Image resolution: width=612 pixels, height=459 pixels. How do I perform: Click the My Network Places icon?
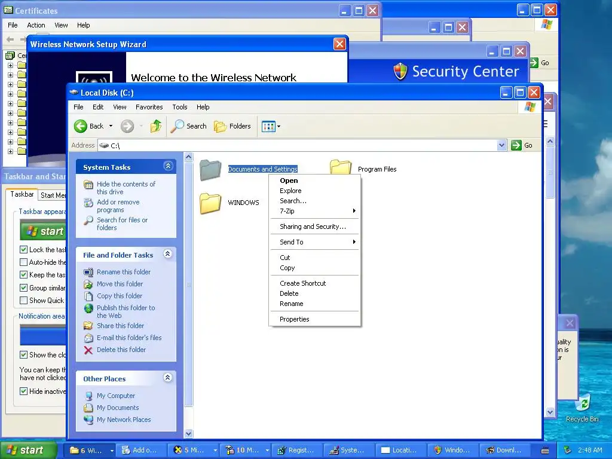click(x=88, y=420)
